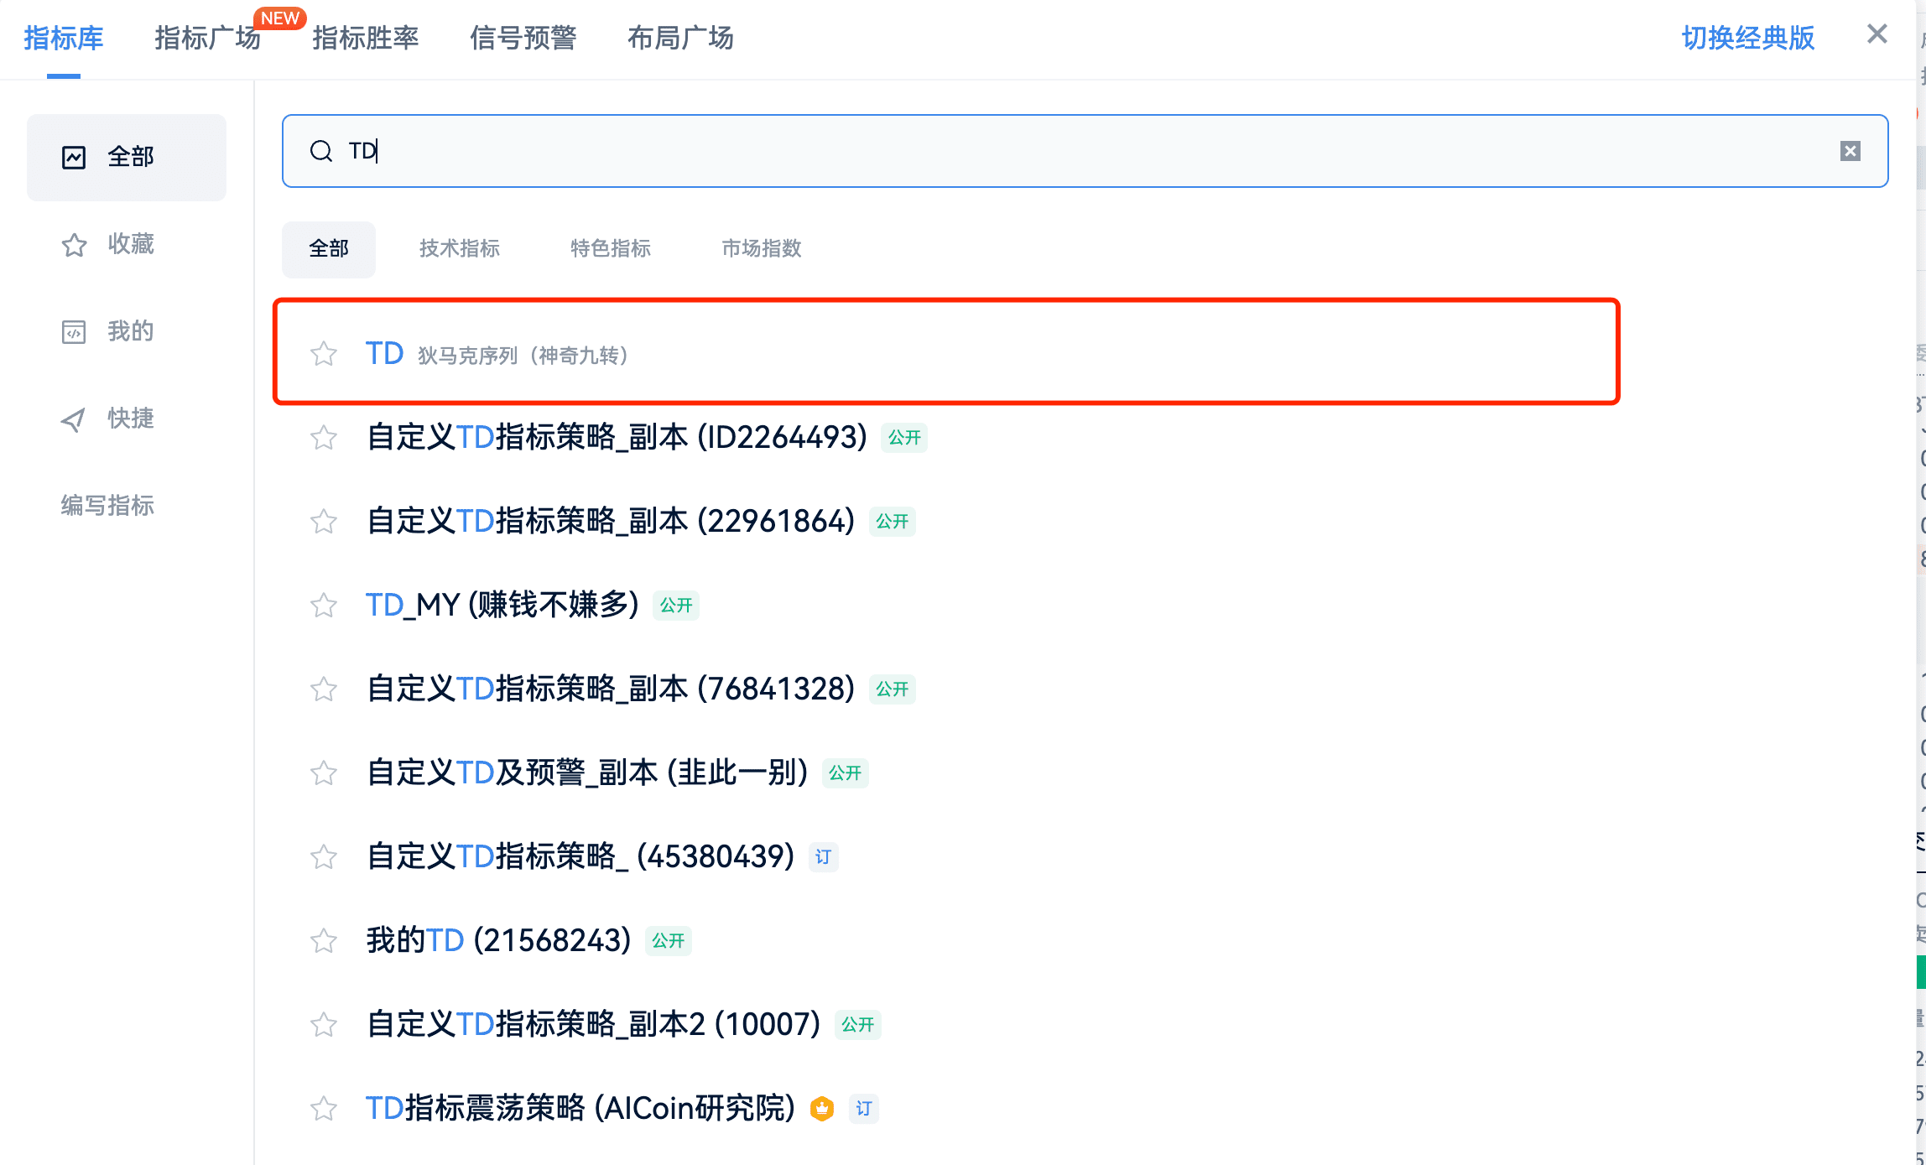Click the chart icon beside 全部 in sidebar
The width and height of the screenshot is (1926, 1165).
point(74,157)
